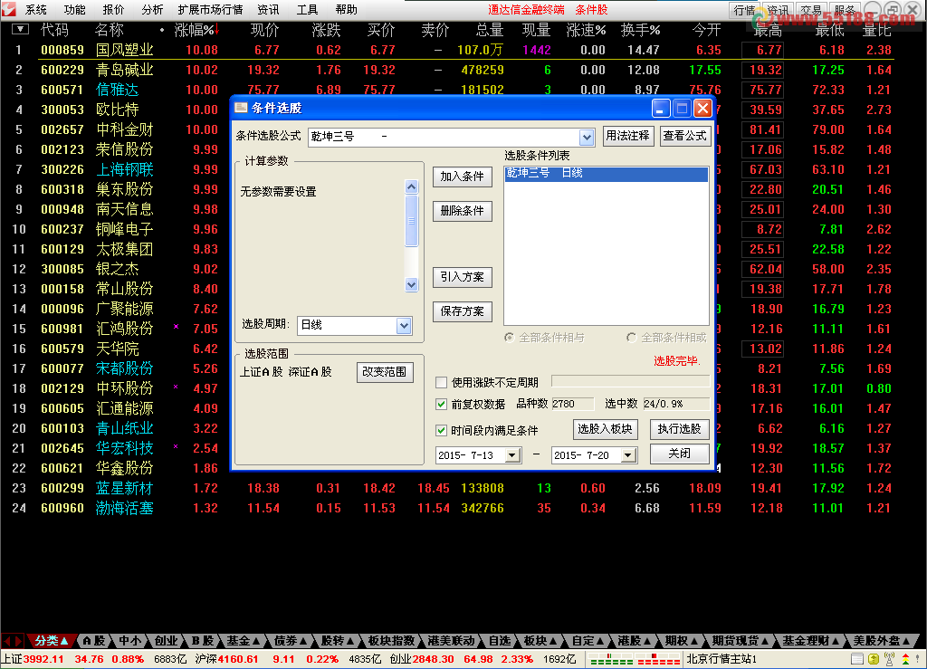
Task: Click the 品种数 field showing 2780
Action: click(572, 405)
